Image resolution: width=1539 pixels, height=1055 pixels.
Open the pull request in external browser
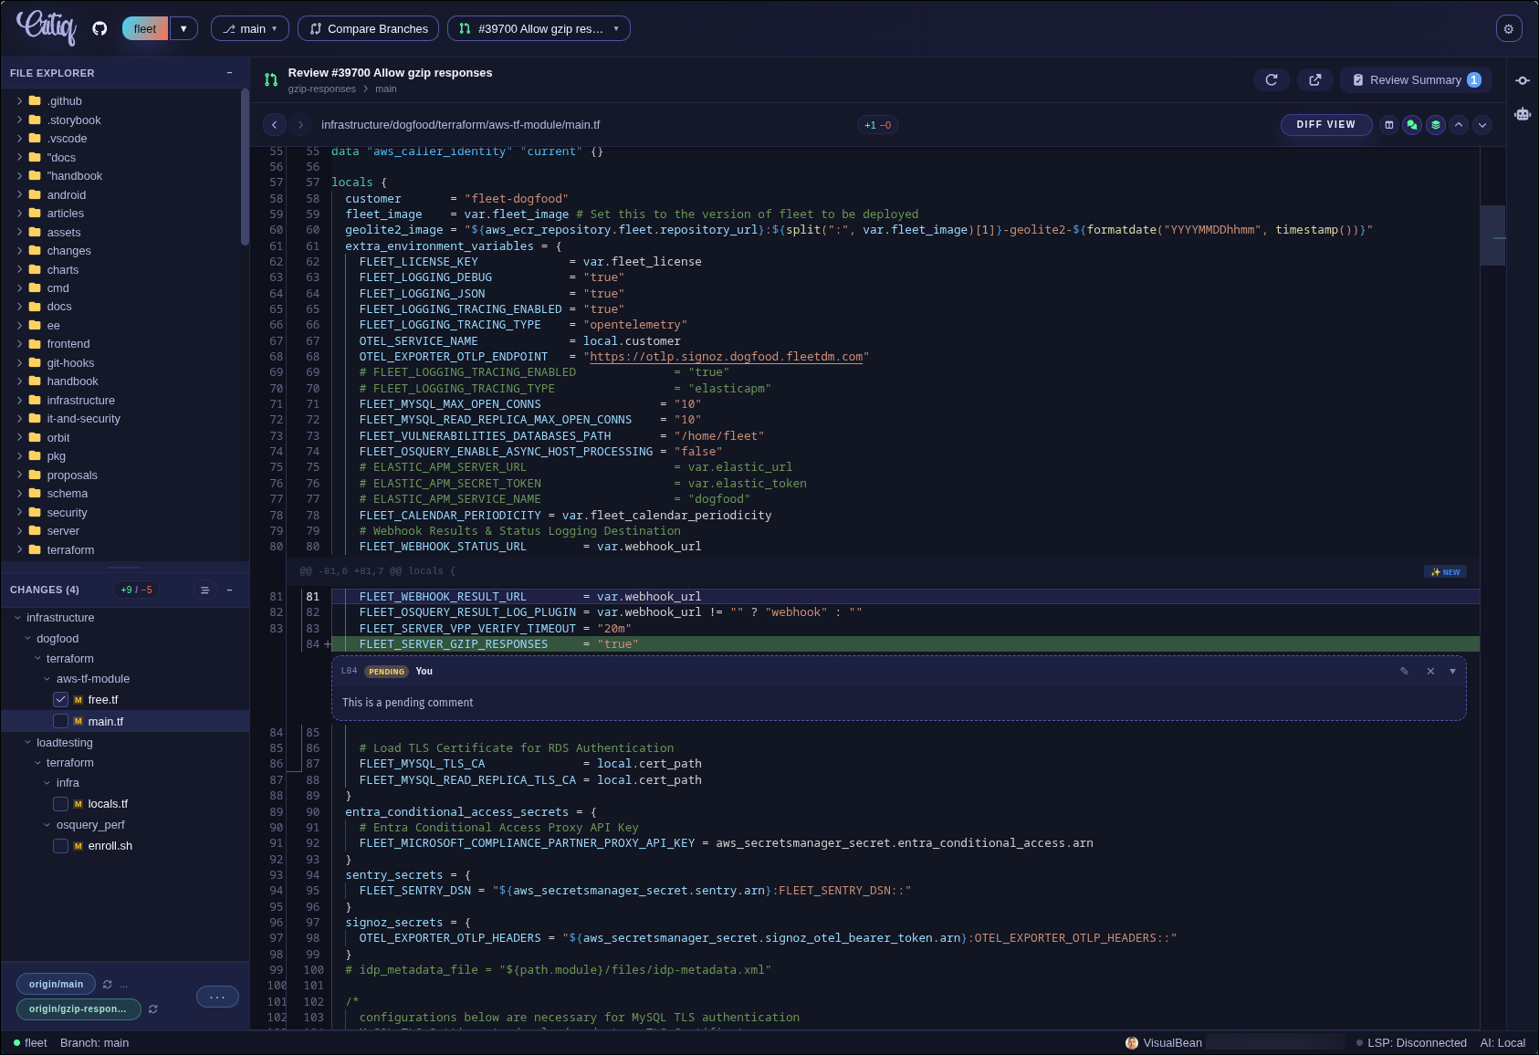[1314, 79]
